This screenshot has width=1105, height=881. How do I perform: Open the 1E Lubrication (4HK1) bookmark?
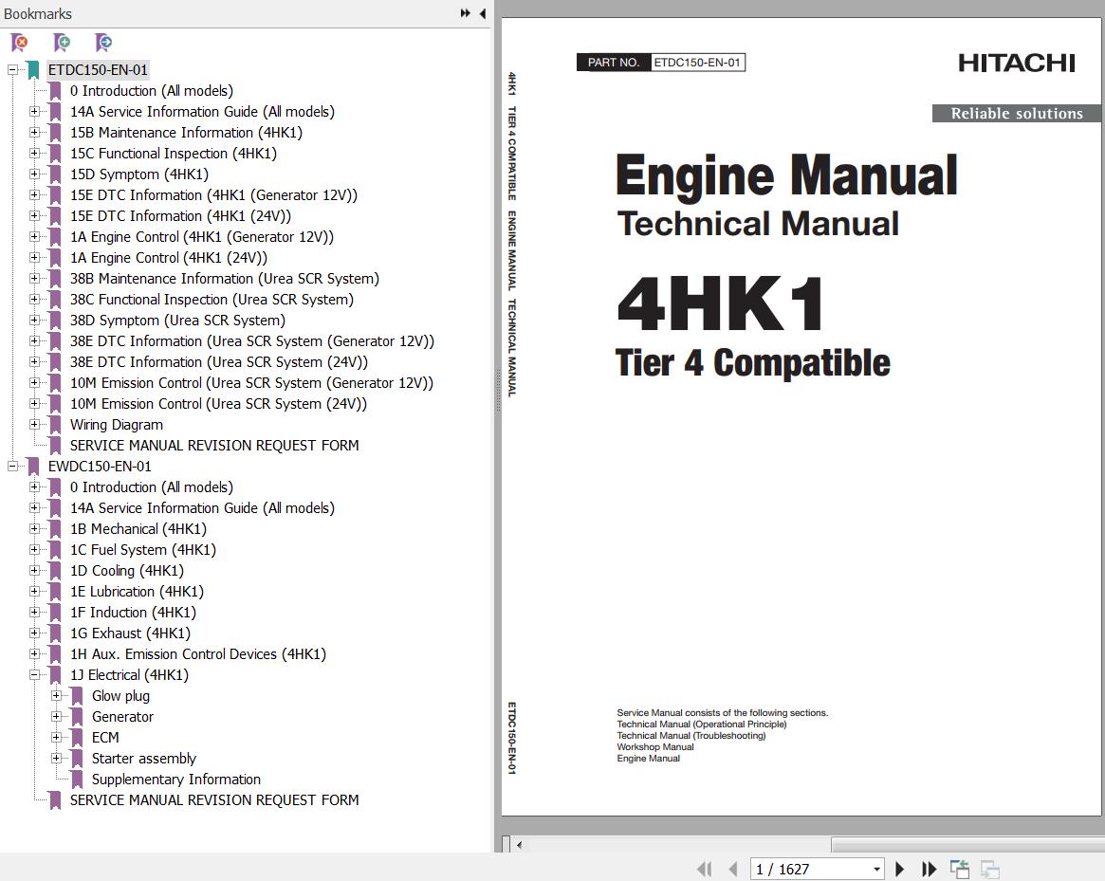(137, 592)
